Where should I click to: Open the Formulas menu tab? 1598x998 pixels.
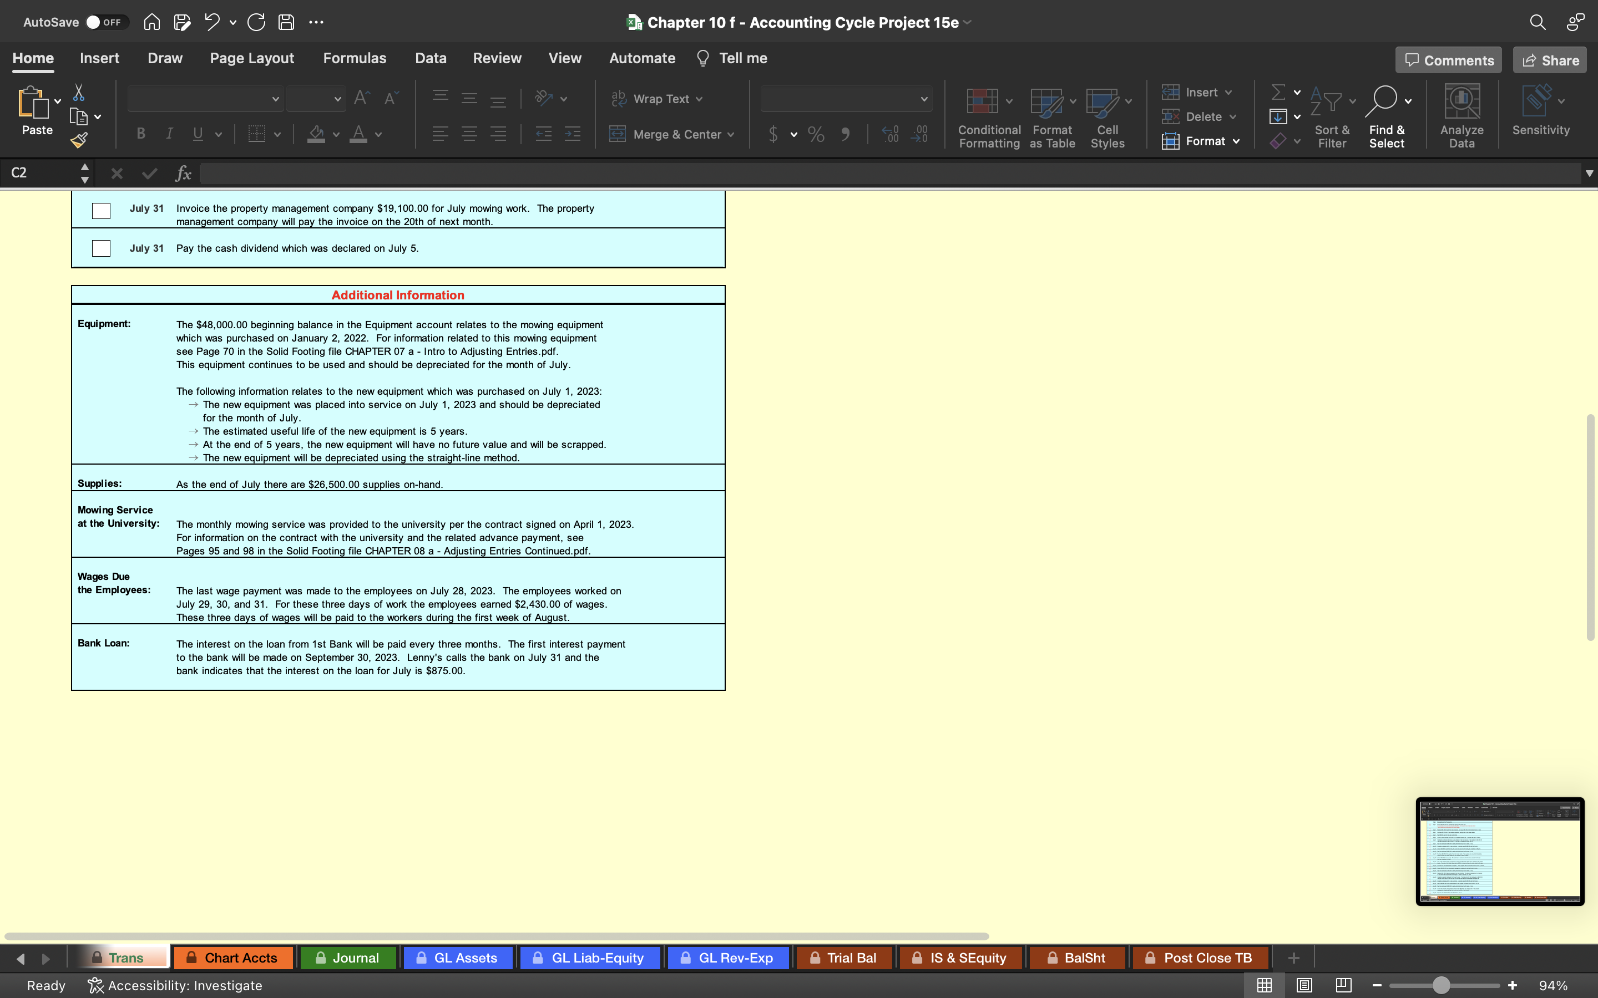[353, 58]
